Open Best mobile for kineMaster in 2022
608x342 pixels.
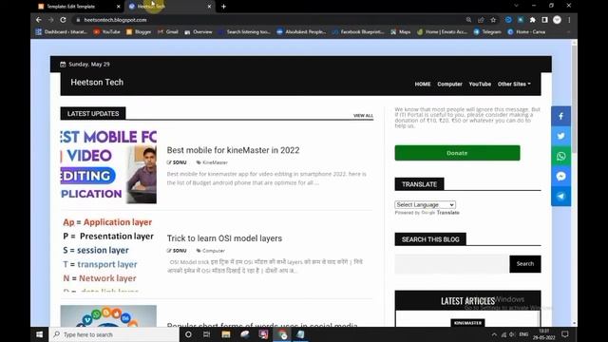(233, 150)
